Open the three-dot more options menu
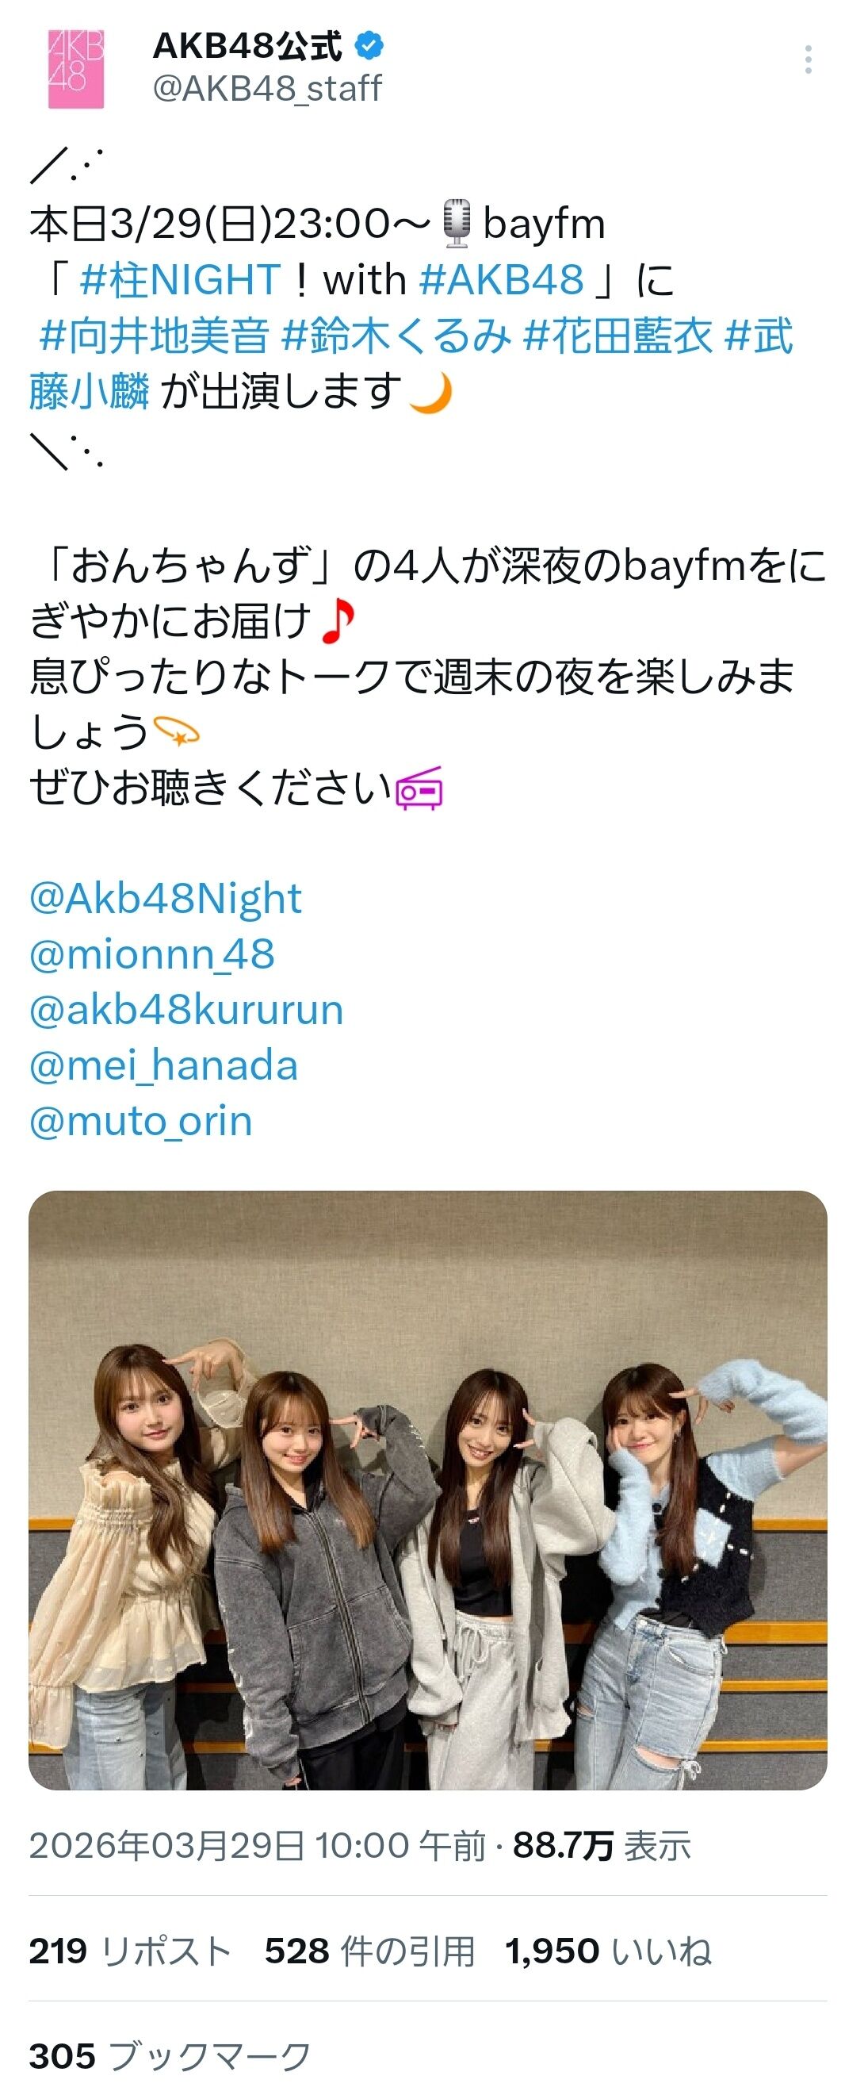This screenshot has height=2095, width=845. click(x=808, y=60)
